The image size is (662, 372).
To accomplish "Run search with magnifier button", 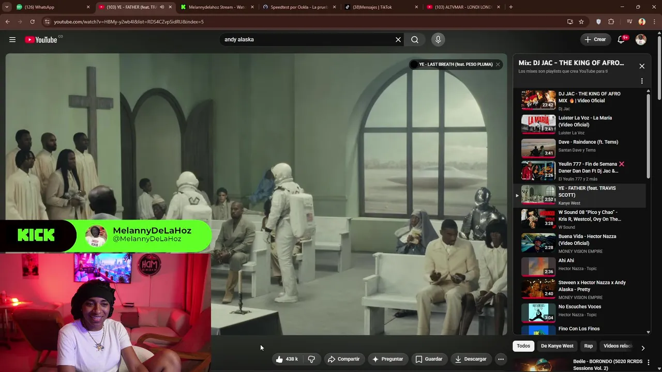I will [x=415, y=39].
